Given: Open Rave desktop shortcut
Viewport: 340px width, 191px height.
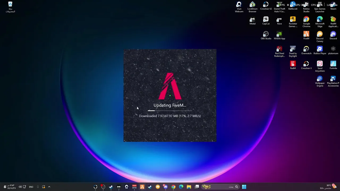Looking at the screenshot, I should (x=279, y=21).
